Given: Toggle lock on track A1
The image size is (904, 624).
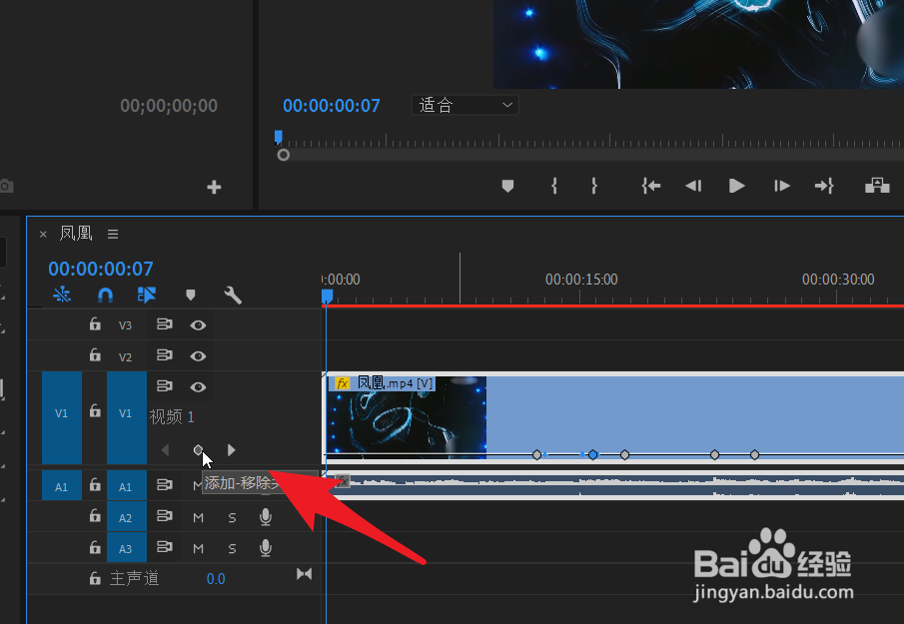Looking at the screenshot, I should click(x=95, y=485).
